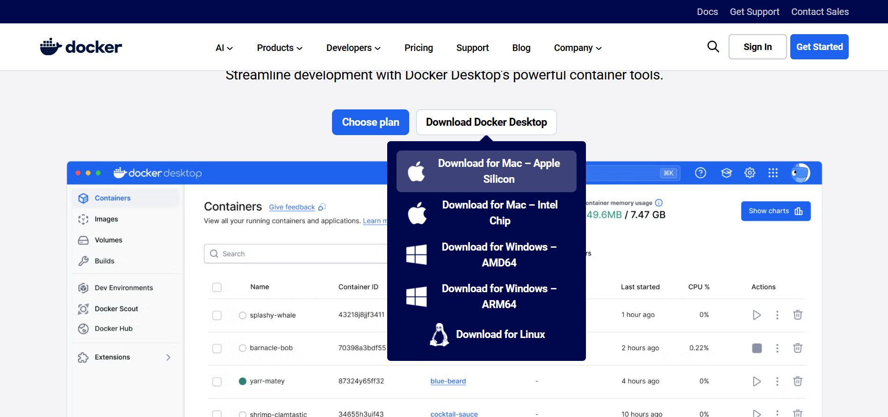Open the Get Support top link
888x417 pixels.
(754, 12)
